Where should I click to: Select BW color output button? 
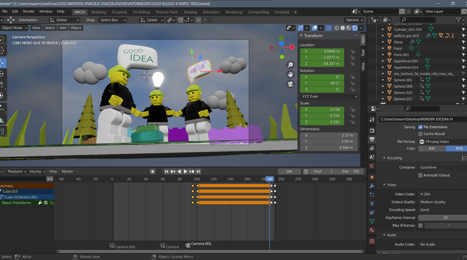[432, 148]
